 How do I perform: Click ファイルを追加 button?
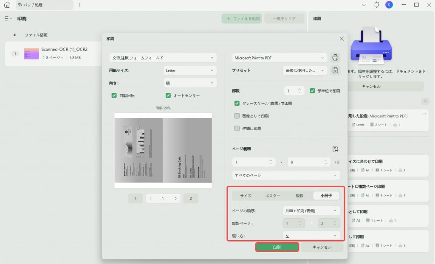tap(242, 19)
